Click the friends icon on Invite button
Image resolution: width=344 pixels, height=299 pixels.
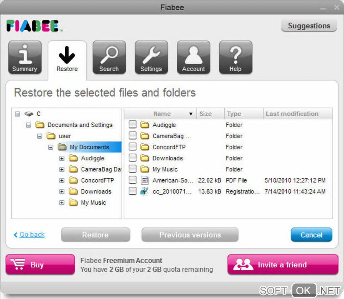(x=243, y=264)
